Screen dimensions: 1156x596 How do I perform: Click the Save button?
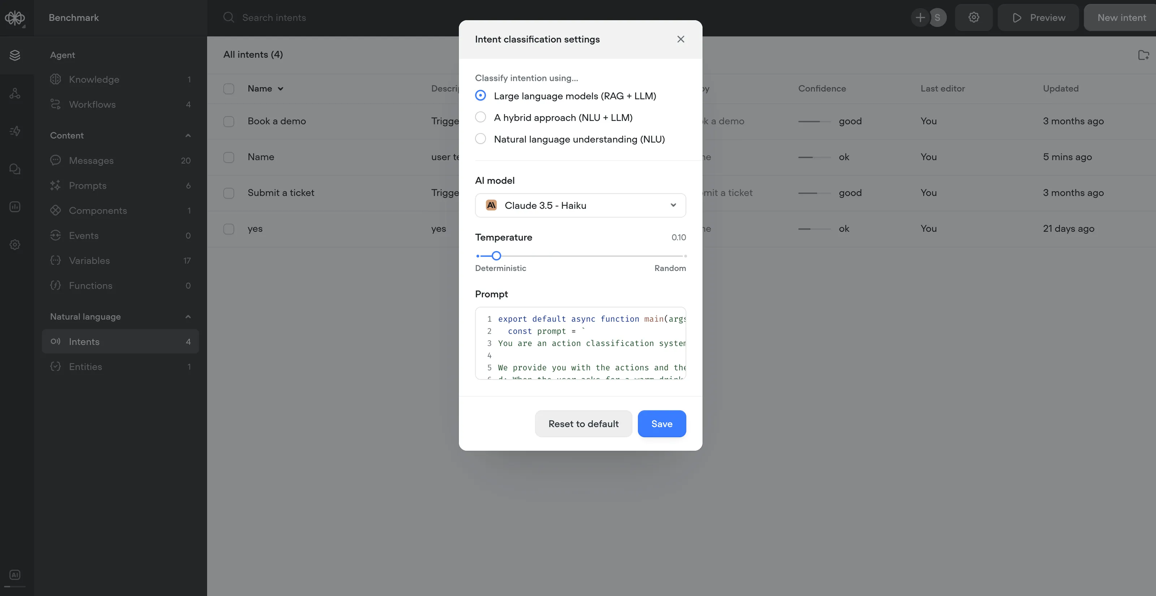(661, 424)
